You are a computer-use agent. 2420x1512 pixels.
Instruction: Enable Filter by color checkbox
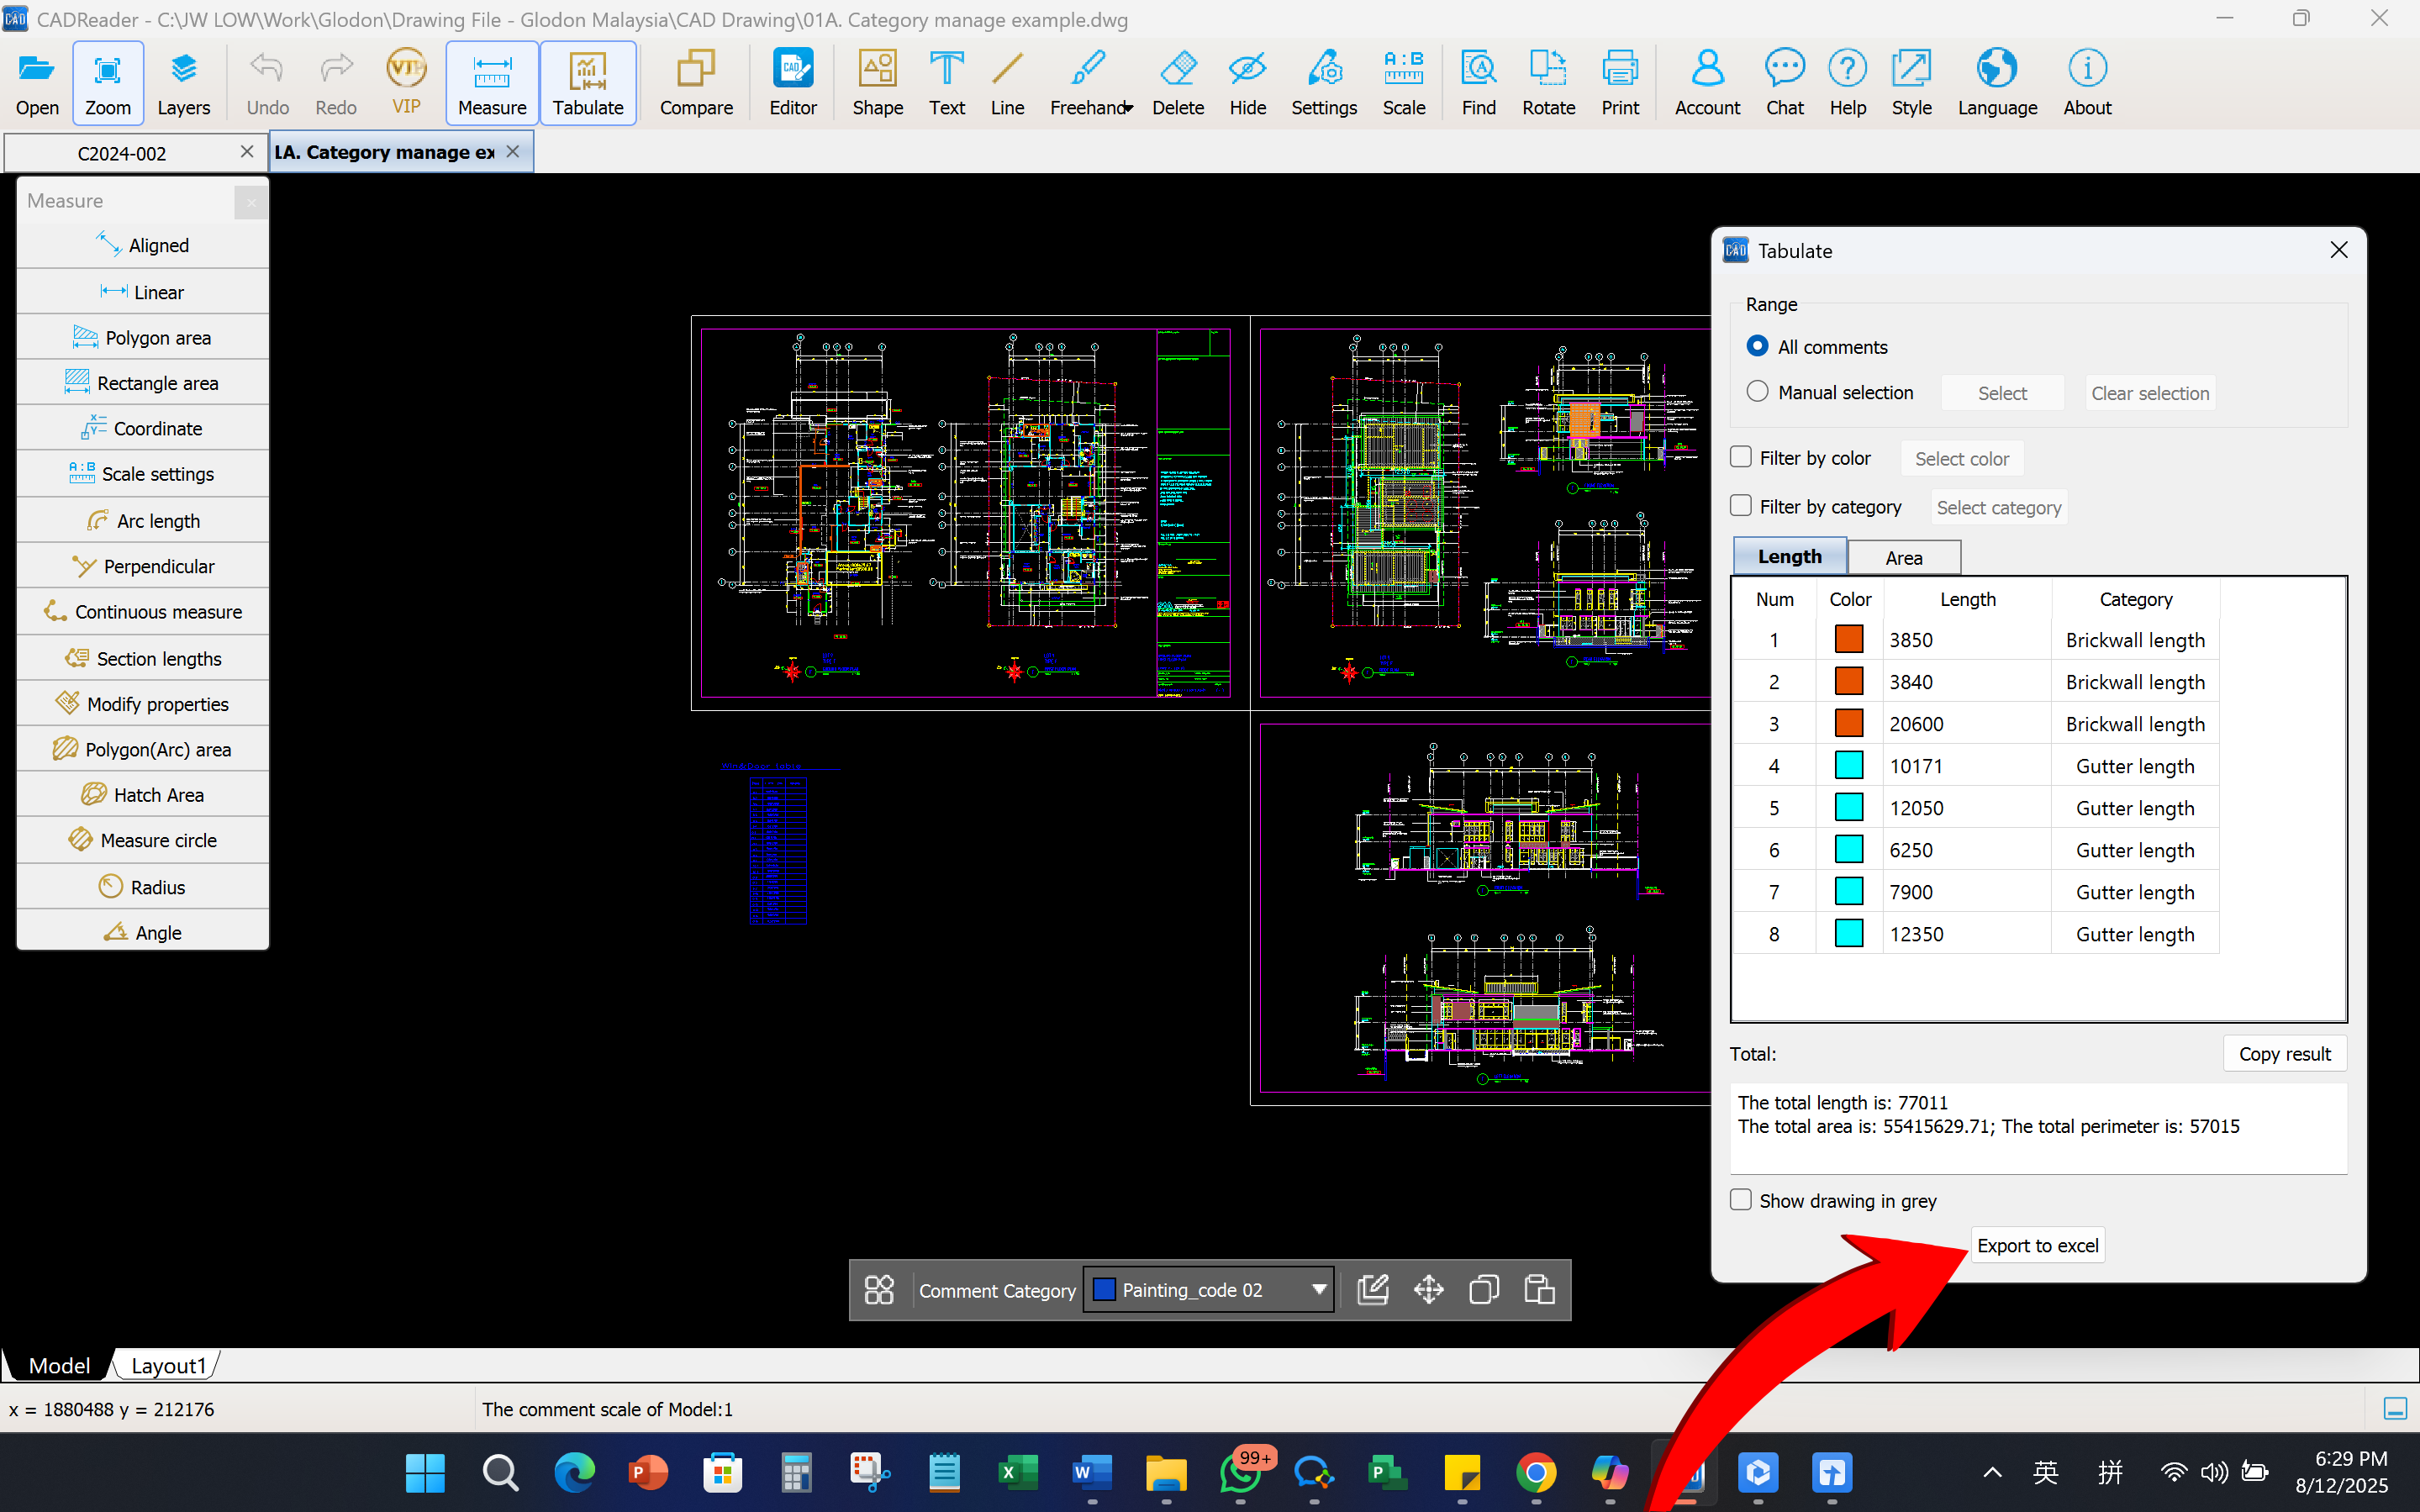(x=1741, y=457)
